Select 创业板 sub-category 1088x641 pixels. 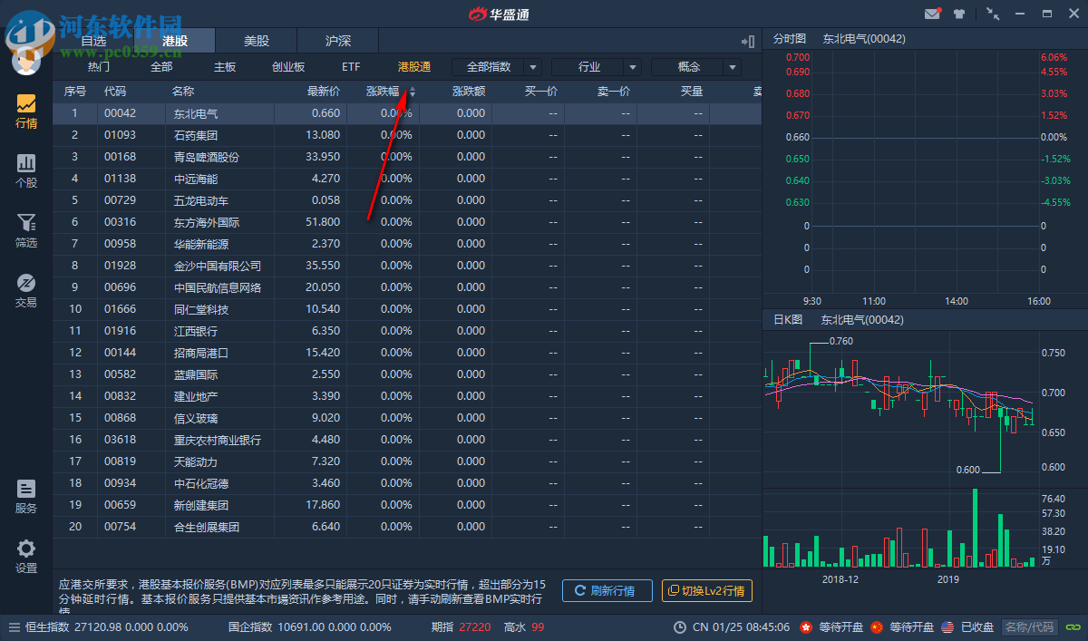click(x=288, y=67)
